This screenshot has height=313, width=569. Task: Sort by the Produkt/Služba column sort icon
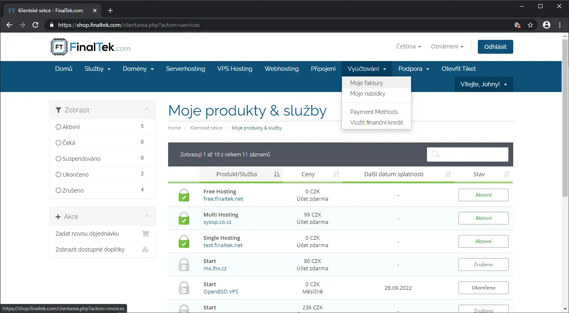(x=277, y=174)
